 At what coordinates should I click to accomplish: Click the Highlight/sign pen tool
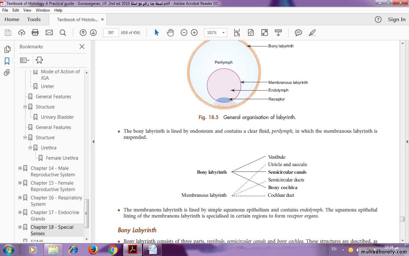coord(312,32)
